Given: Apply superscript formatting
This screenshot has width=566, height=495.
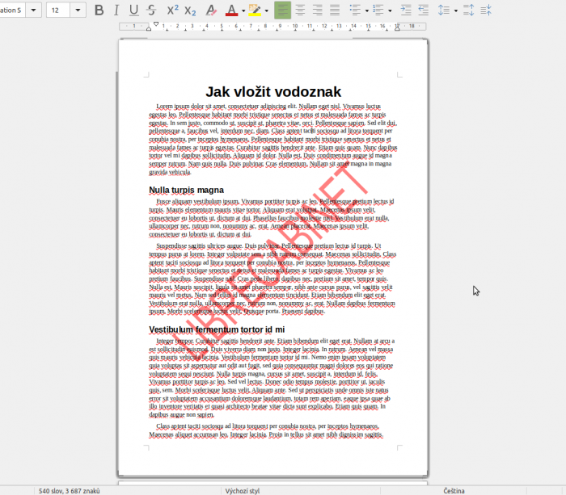Looking at the screenshot, I should pos(172,10).
